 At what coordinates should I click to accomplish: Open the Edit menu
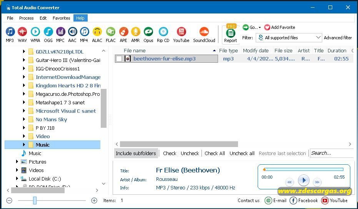pyautogui.click(x=43, y=18)
